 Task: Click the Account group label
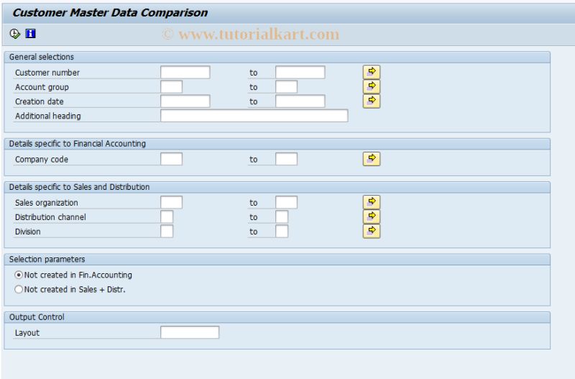point(42,87)
